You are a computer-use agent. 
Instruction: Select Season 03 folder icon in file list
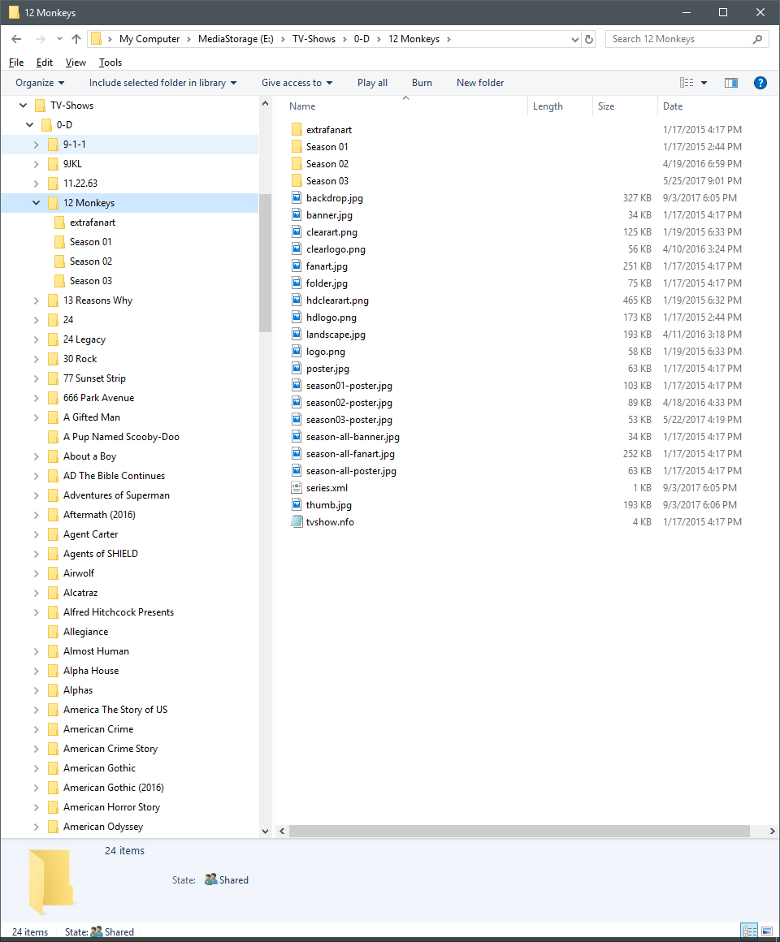click(297, 181)
